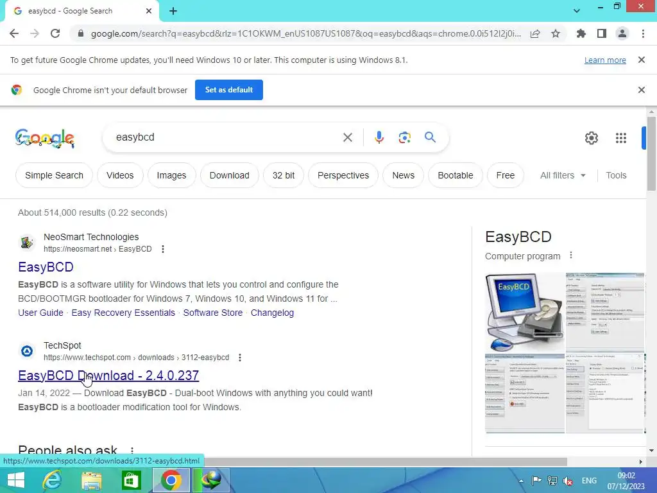Viewport: 657px width, 493px height.
Task: Select the Free filter chip
Action: (506, 175)
